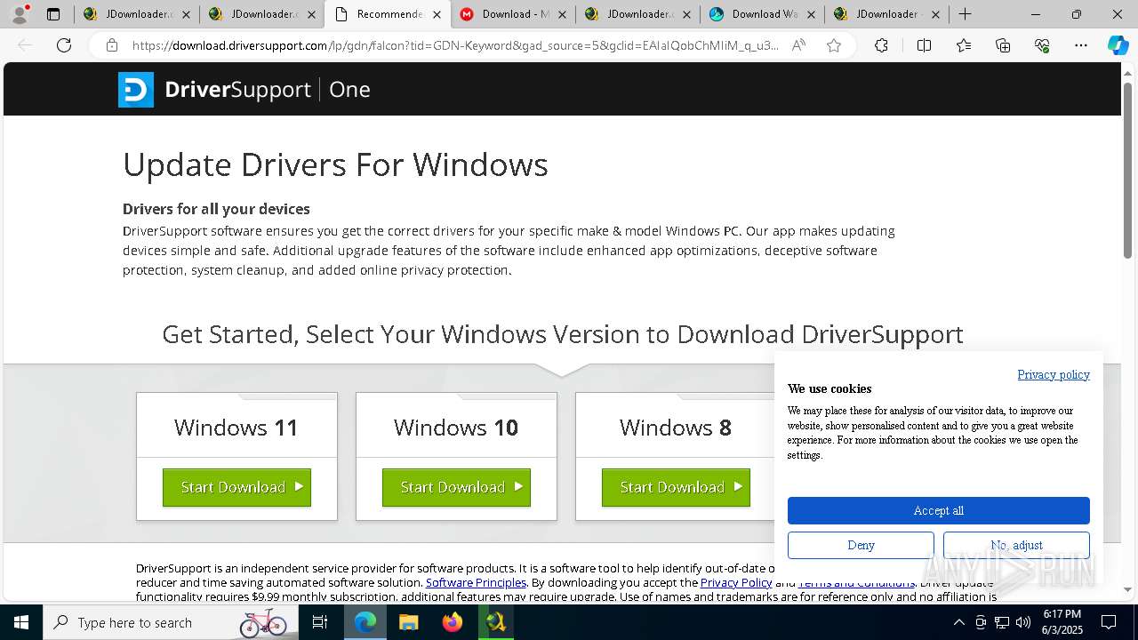Viewport: 1138px width, 640px height.
Task: Click the Drivers for all your devices subheading
Action: click(216, 209)
